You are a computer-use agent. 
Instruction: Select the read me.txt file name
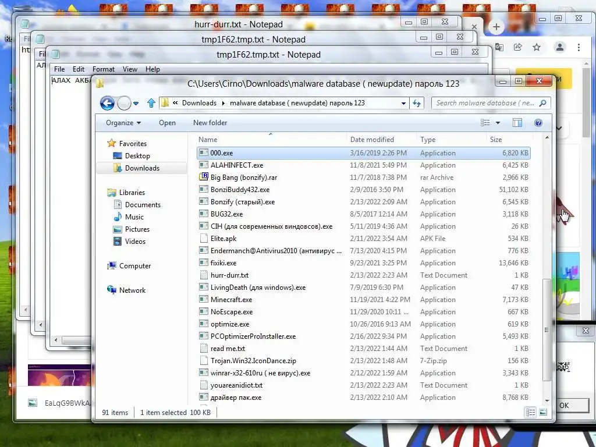[x=228, y=348]
